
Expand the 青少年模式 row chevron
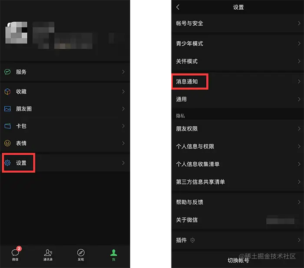[299, 44]
